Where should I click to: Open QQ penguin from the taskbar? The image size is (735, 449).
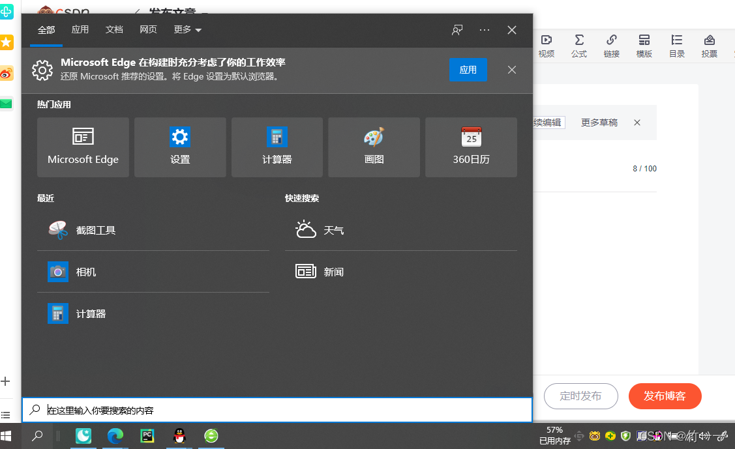point(179,437)
